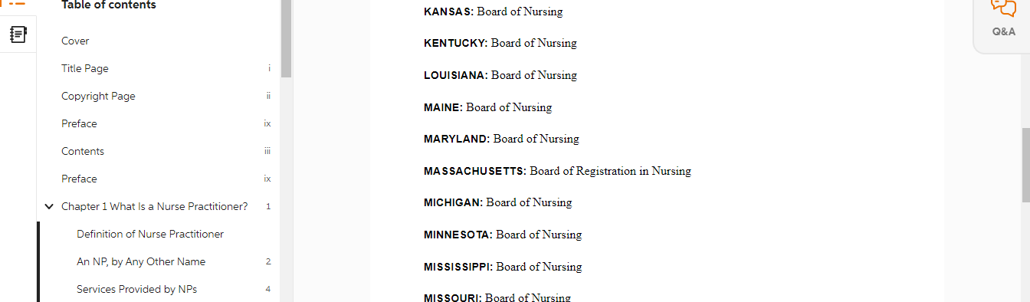Open An NP, by Any Other Name
Image resolution: width=1030 pixels, height=302 pixels.
click(141, 261)
